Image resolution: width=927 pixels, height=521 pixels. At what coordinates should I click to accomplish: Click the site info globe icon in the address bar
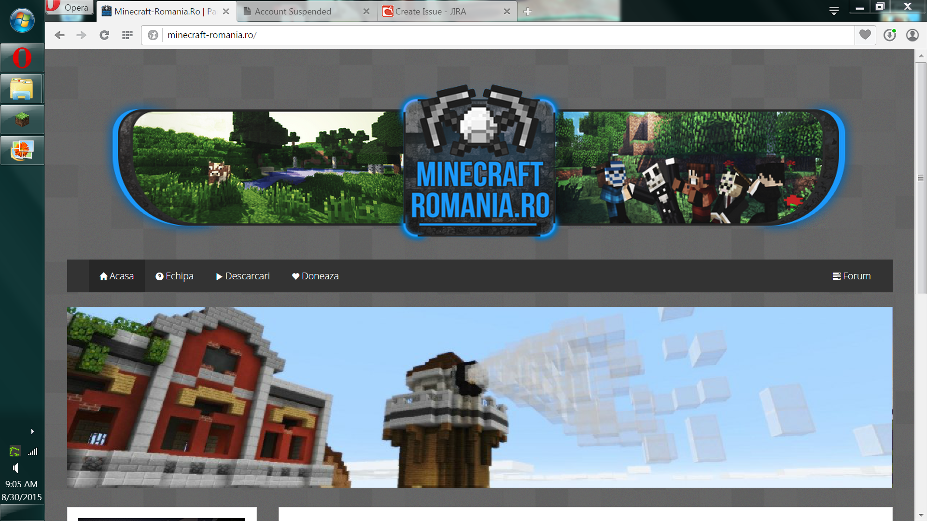[153, 35]
